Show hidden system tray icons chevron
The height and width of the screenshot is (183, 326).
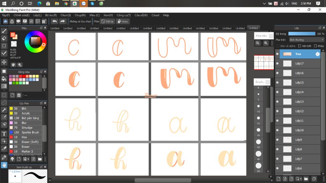click(264, 3)
